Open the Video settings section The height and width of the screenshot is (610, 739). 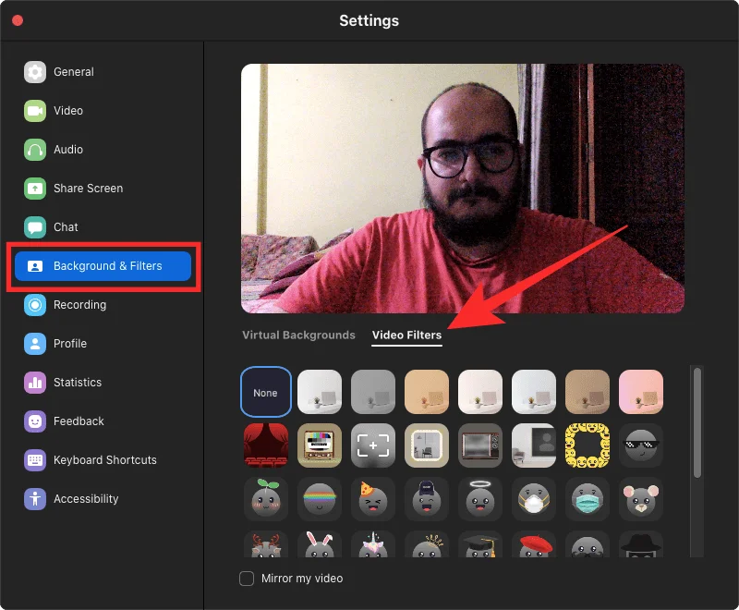pos(67,111)
